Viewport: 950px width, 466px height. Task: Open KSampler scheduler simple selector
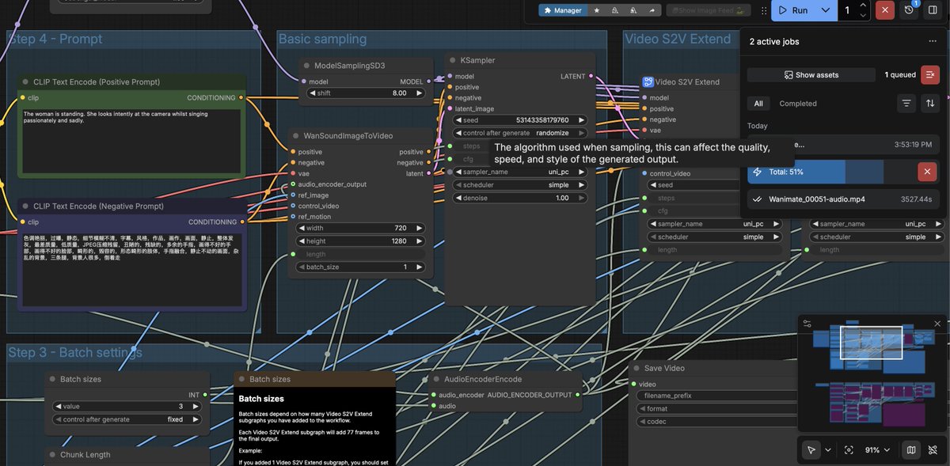click(521, 184)
